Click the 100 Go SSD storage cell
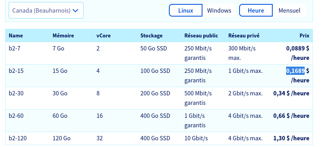 155,71
